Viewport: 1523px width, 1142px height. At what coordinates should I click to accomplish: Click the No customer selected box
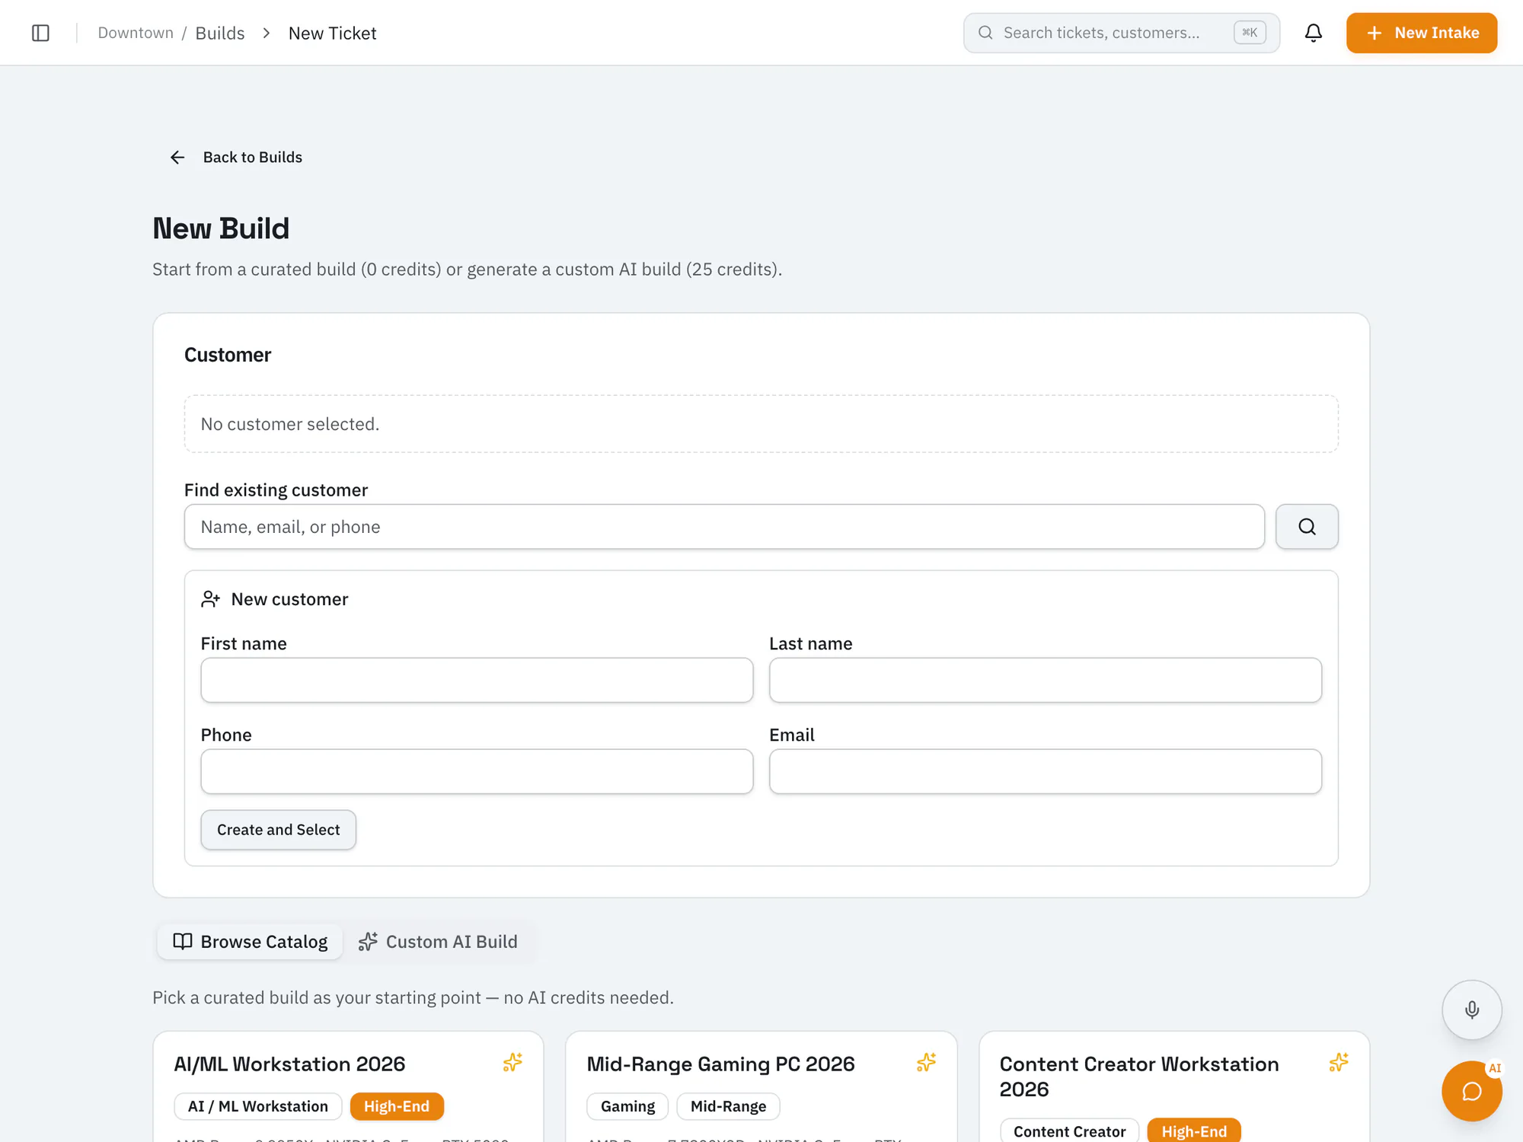coord(761,424)
